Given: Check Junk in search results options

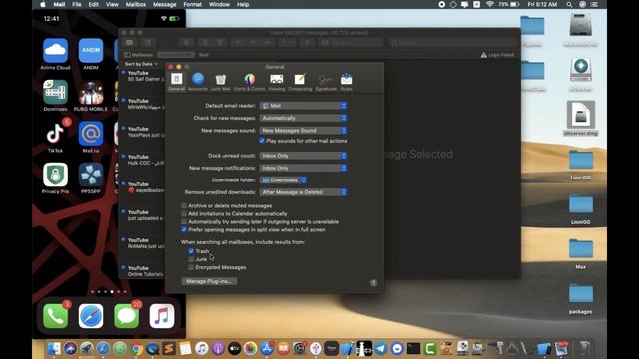Looking at the screenshot, I should [x=191, y=259].
